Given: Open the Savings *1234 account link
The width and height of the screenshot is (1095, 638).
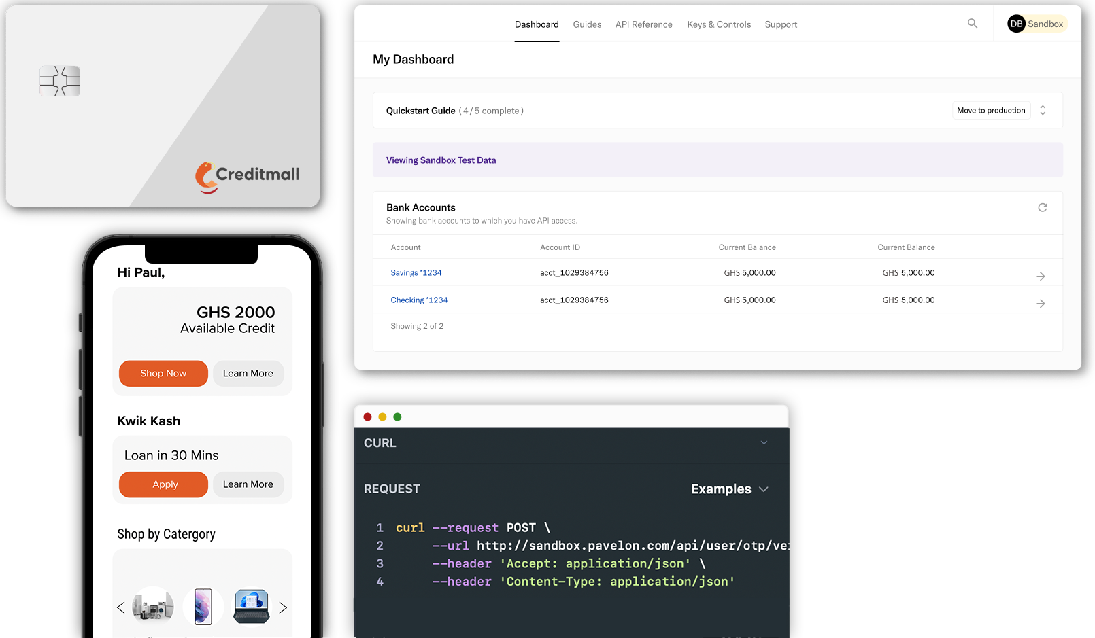Looking at the screenshot, I should click(416, 272).
